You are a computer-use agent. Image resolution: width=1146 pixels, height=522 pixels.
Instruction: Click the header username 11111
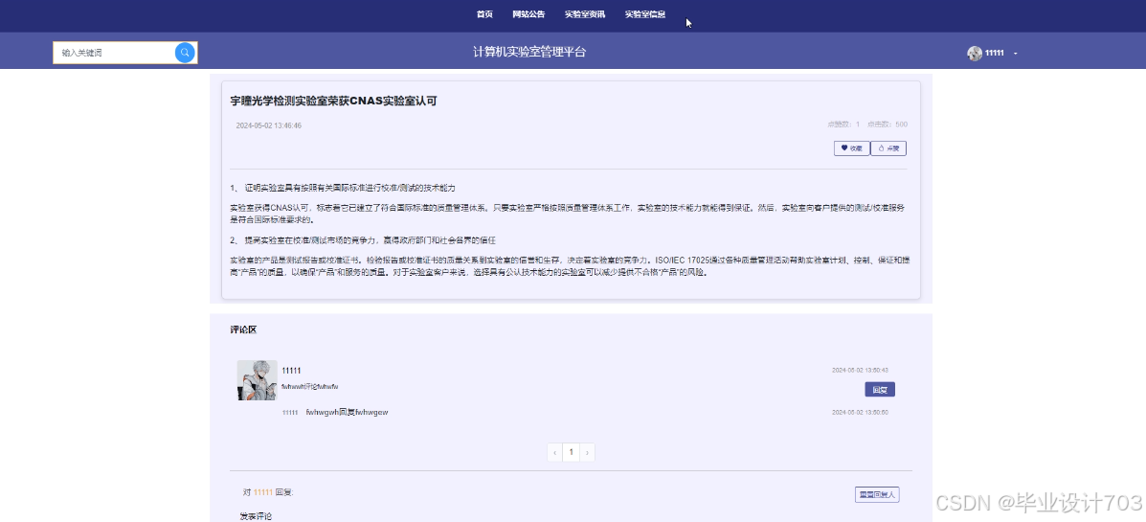tap(995, 54)
